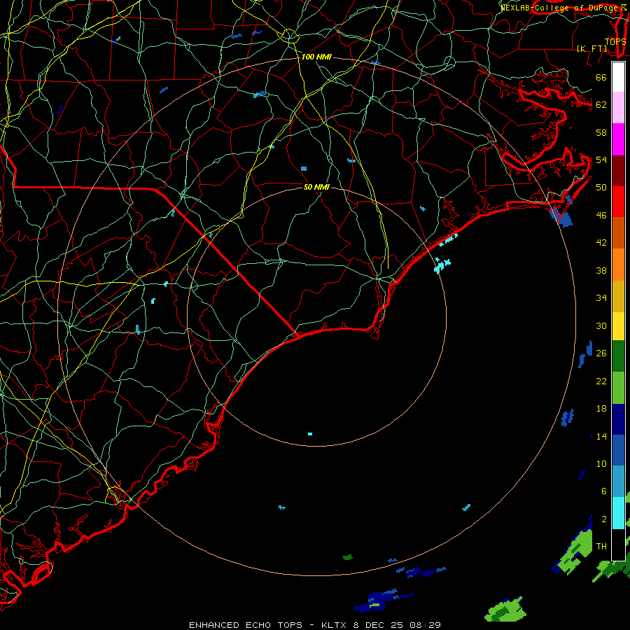Click the '14' legend value

[x=601, y=436]
